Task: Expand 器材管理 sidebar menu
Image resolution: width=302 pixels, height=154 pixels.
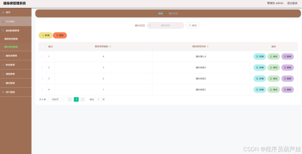Action: pyautogui.click(x=15, y=83)
